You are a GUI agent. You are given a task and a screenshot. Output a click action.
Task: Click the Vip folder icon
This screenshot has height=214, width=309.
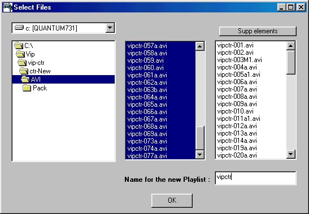coord(20,54)
